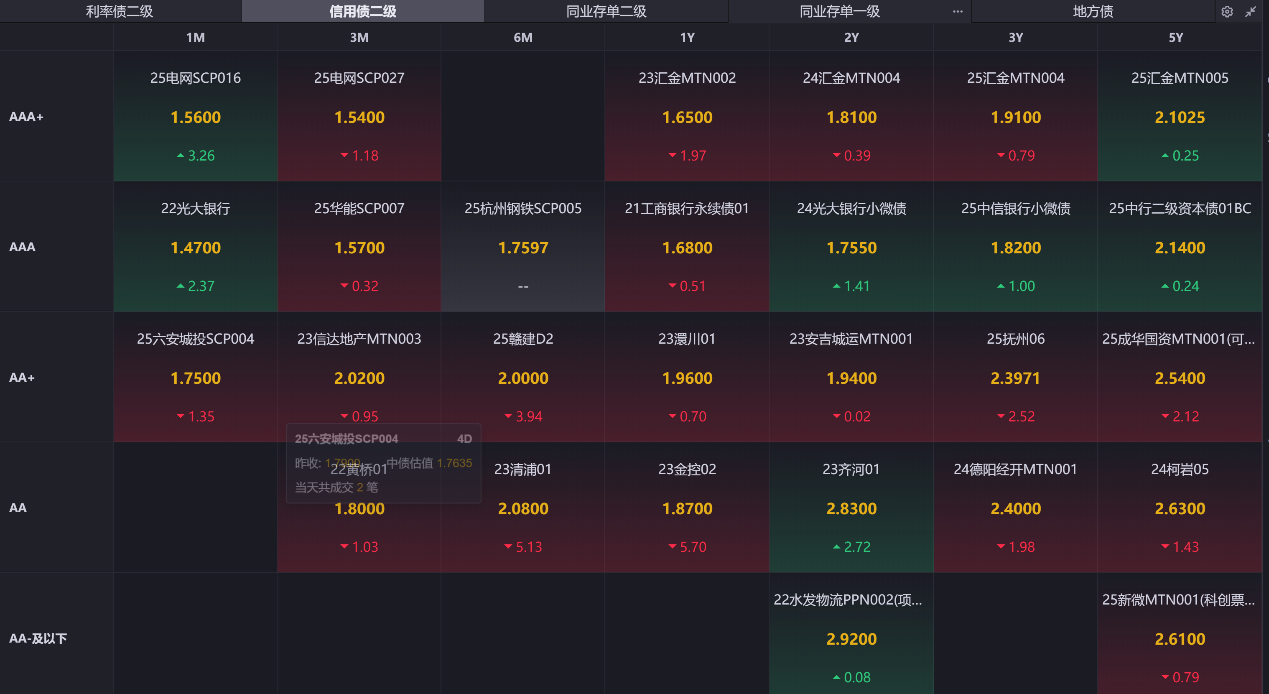The width and height of the screenshot is (1269, 694).
Task: Click the 25六安城投SCP004 tooltip title
Action: (x=347, y=439)
